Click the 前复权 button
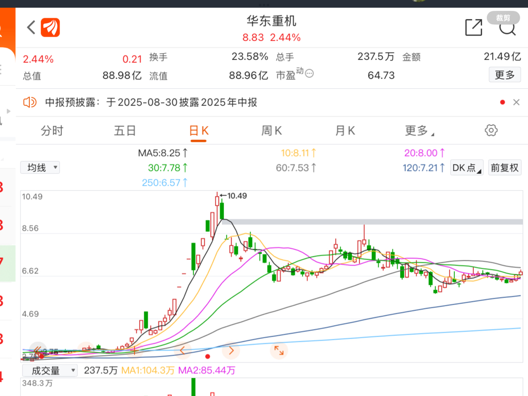 point(505,168)
